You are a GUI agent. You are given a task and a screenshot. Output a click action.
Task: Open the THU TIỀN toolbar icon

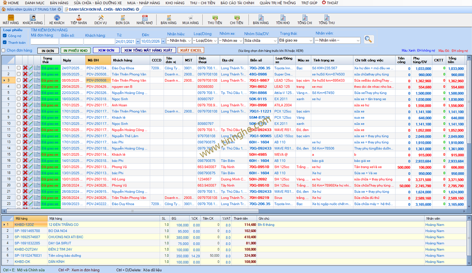coord(215,19)
